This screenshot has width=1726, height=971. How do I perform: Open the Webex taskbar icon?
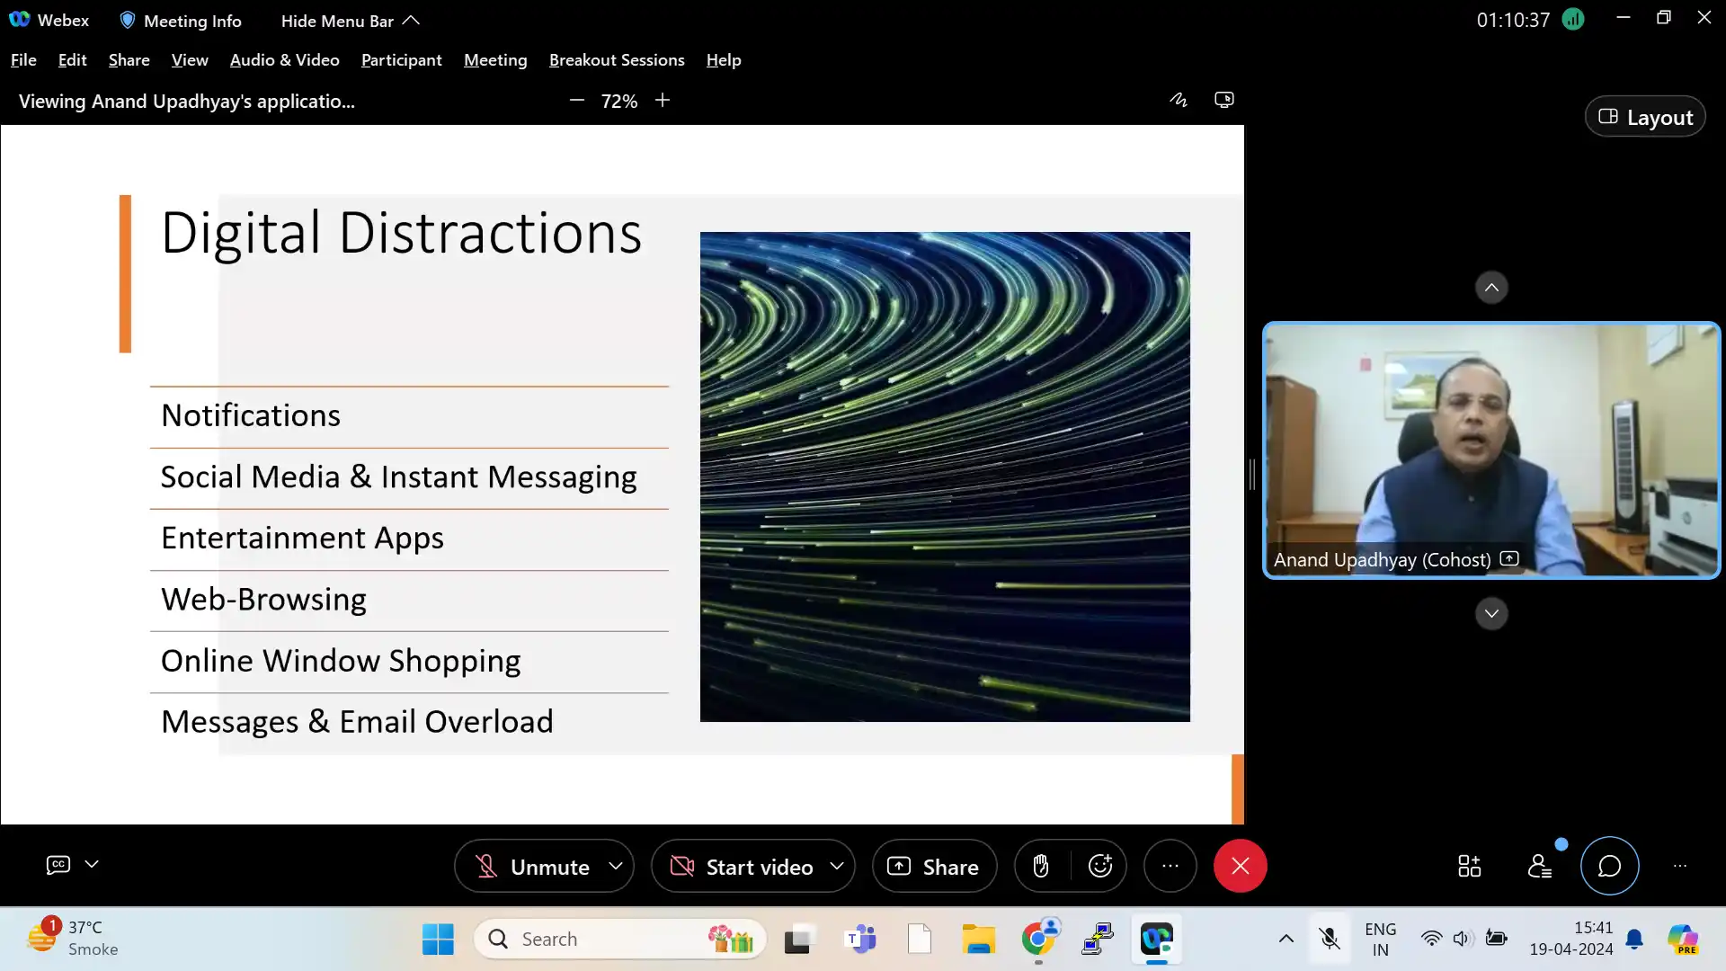(1156, 940)
